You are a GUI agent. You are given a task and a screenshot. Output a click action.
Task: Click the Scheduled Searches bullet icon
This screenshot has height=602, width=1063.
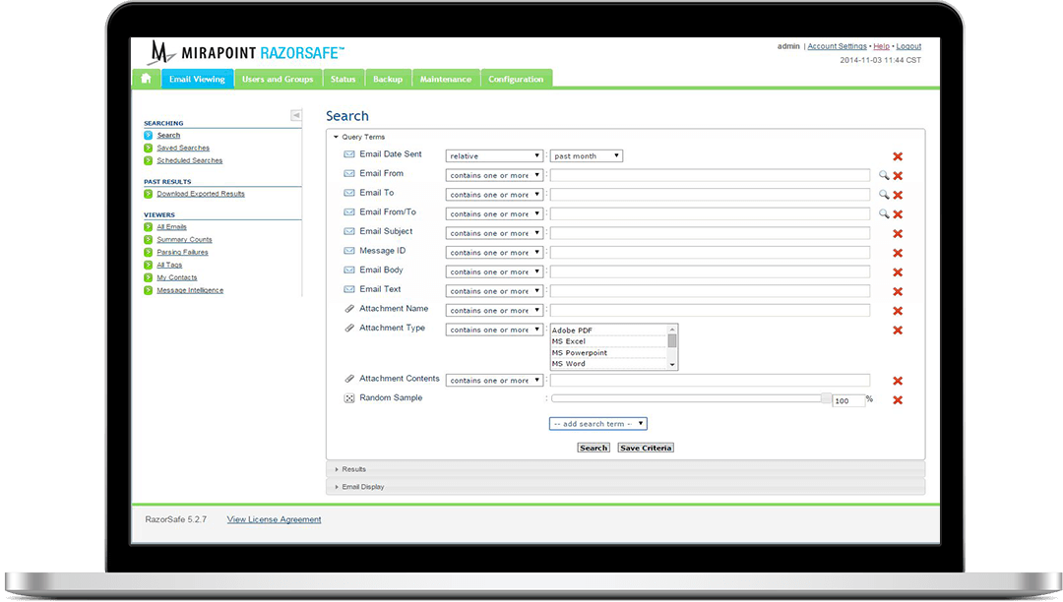(x=148, y=160)
